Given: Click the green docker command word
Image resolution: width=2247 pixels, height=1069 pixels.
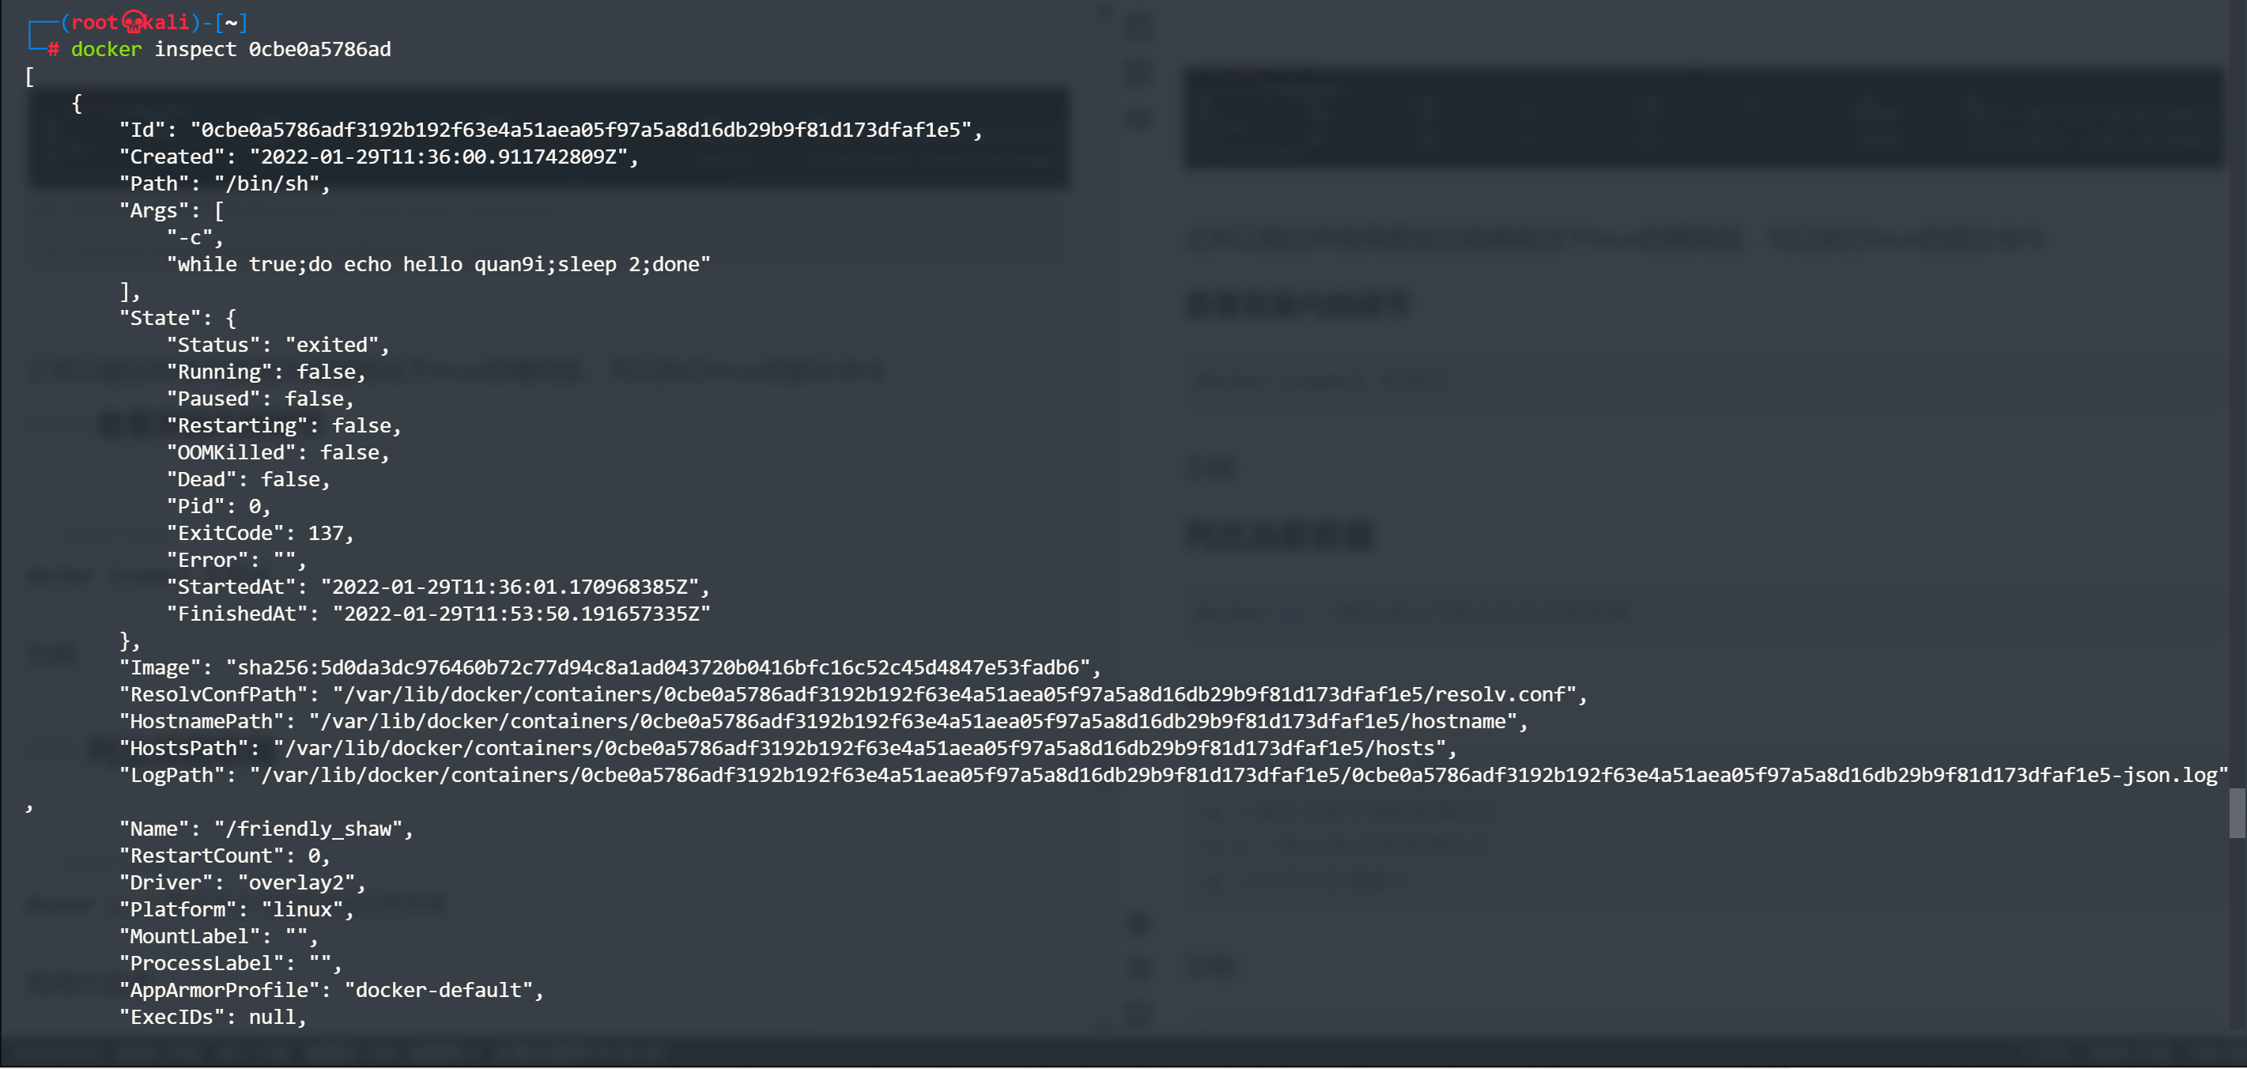Looking at the screenshot, I should point(105,50).
